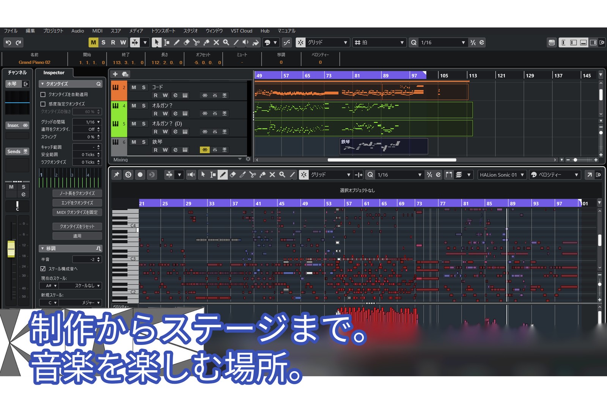Click the yellow channel volume fader
Screen dimensions: 607x404
11,249
